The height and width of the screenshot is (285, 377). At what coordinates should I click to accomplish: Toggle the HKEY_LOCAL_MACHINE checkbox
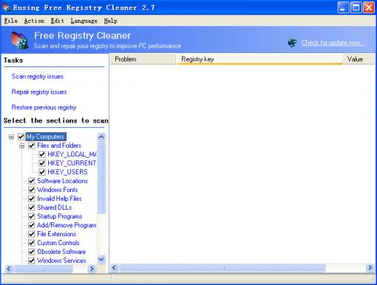(x=42, y=154)
